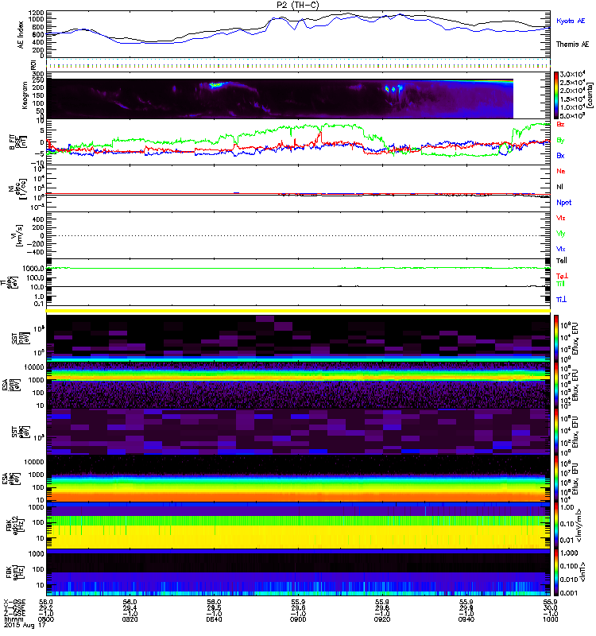
Task: Click the [counts] color bar label
Action: [590, 95]
